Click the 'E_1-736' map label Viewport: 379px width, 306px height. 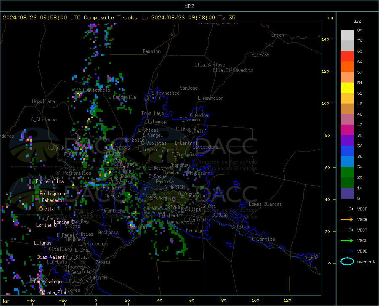[260, 55]
